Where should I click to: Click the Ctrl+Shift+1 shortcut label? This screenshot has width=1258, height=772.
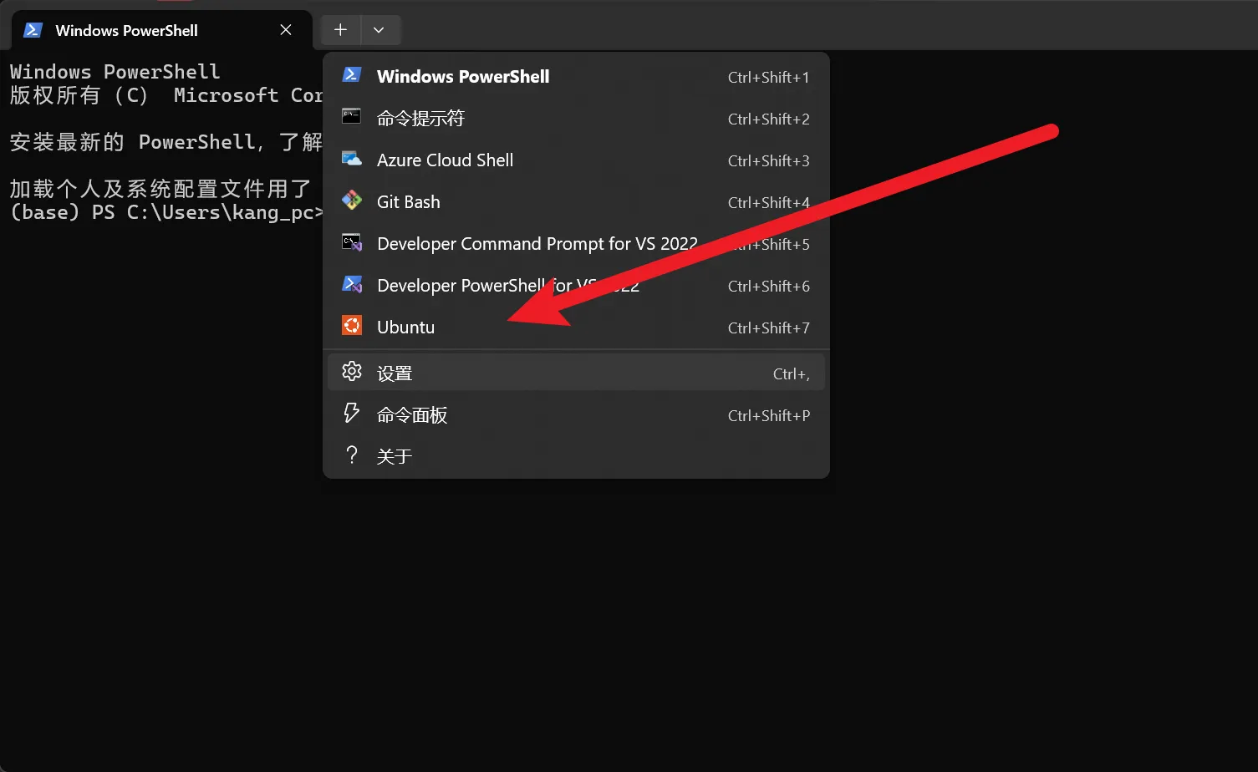point(768,78)
